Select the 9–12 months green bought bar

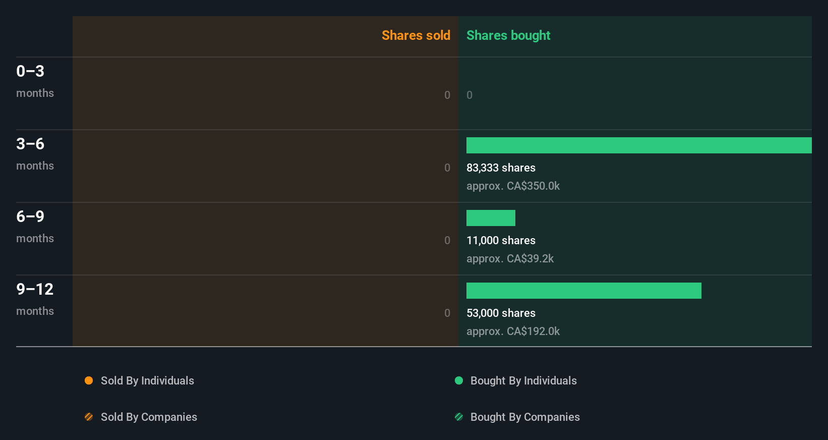tap(584, 291)
